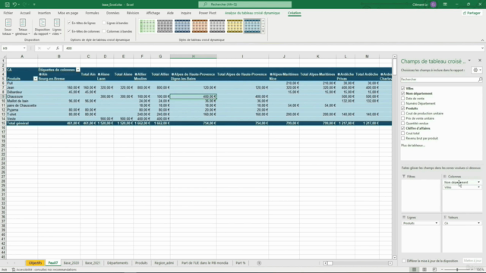
Task: Click the confirm checkmark in formula bar
Action: point(49,49)
